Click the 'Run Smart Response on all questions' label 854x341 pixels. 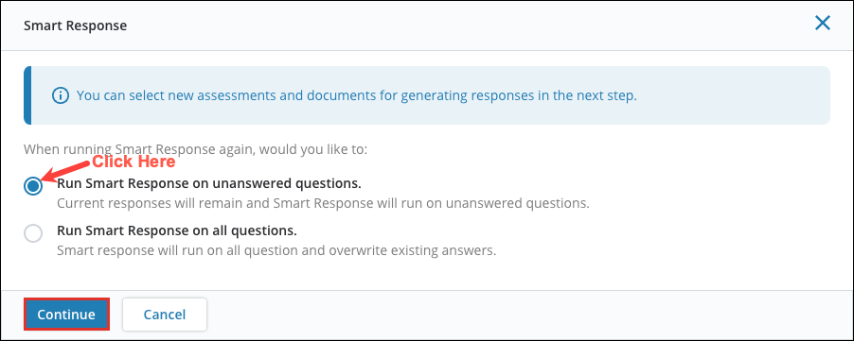[x=176, y=230]
